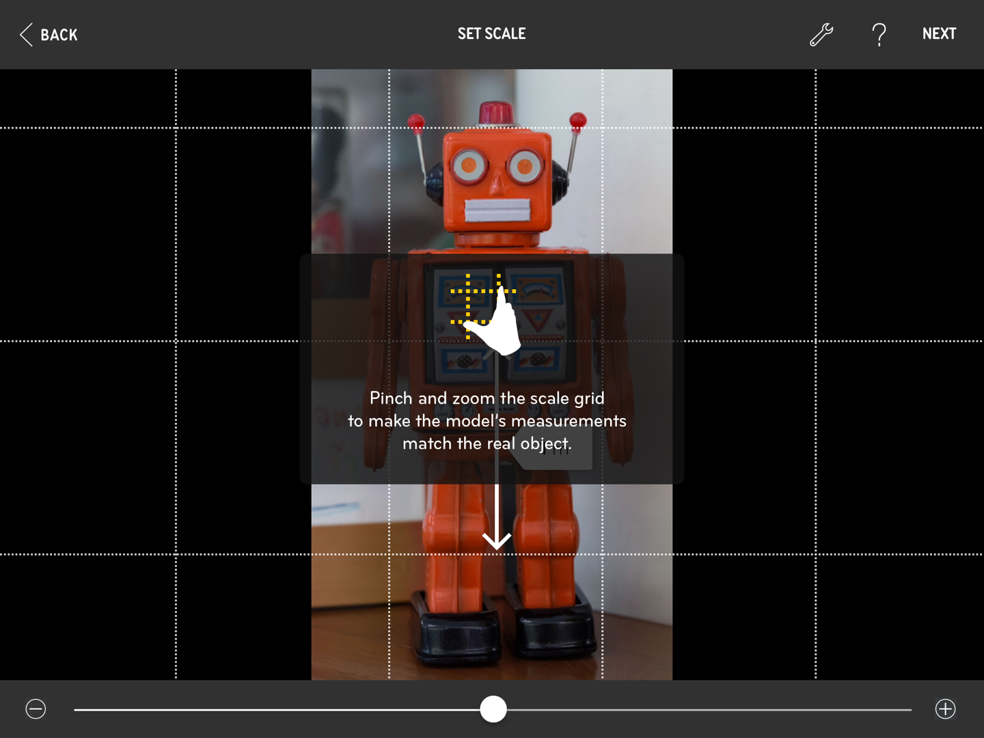984x738 pixels.
Task: Dismiss the pinch and zoom instruction overlay
Action: 492,369
